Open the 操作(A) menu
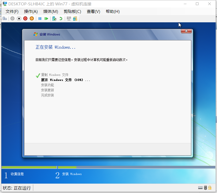The image size is (217, 193). coord(31,12)
